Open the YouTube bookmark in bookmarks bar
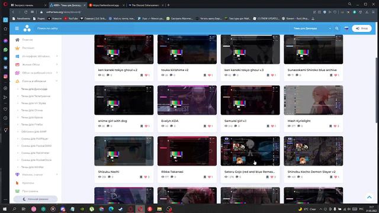 coord(71,18)
